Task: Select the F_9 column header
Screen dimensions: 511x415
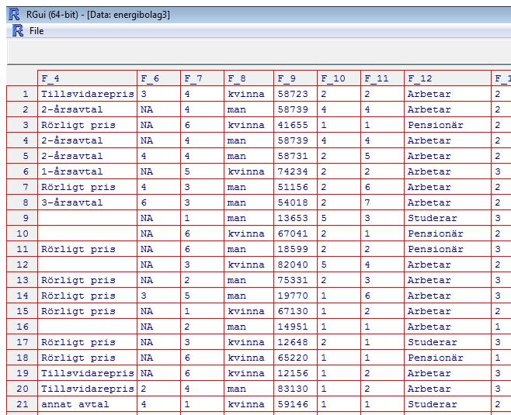Action: [296, 78]
